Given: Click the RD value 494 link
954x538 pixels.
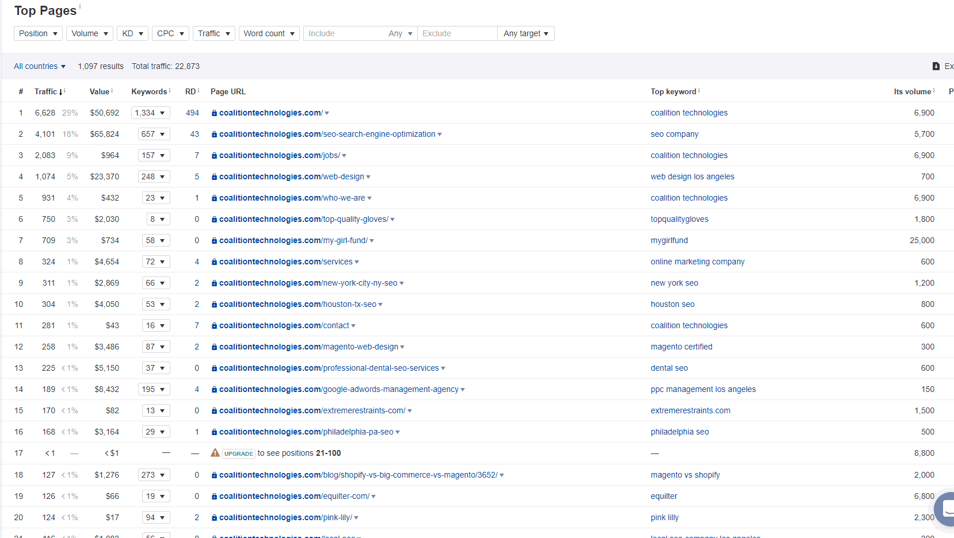Looking at the screenshot, I should 192,113.
